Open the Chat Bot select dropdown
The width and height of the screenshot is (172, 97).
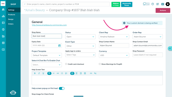click(47, 65)
